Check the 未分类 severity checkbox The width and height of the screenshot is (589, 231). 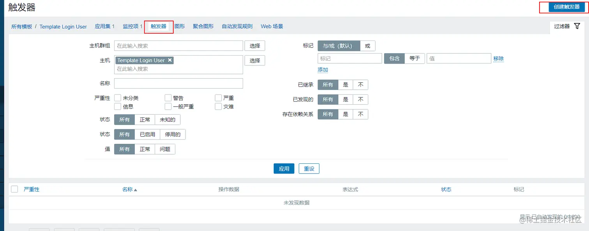click(x=117, y=98)
